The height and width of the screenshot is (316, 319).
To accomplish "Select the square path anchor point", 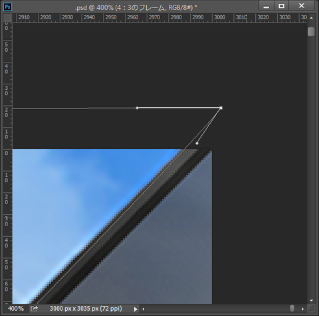I will click(221, 108).
